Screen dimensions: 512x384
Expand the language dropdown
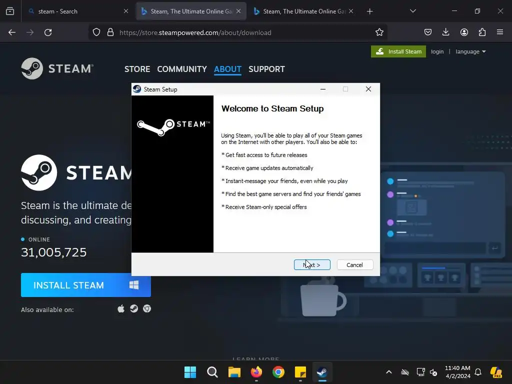click(x=470, y=51)
